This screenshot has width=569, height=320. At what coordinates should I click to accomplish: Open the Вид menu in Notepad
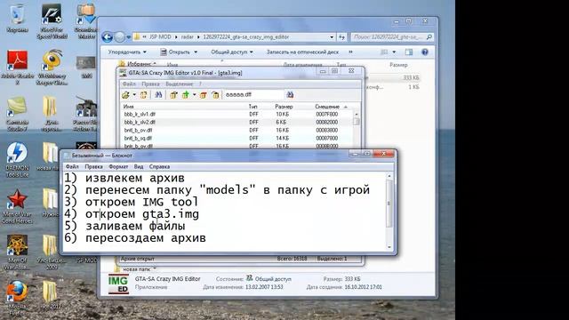pos(139,166)
